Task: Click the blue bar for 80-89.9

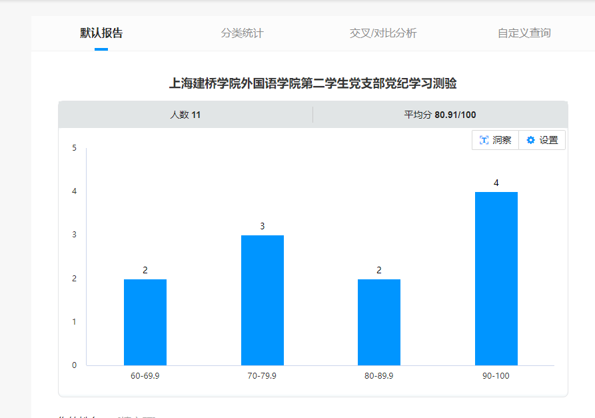Action: (379, 322)
